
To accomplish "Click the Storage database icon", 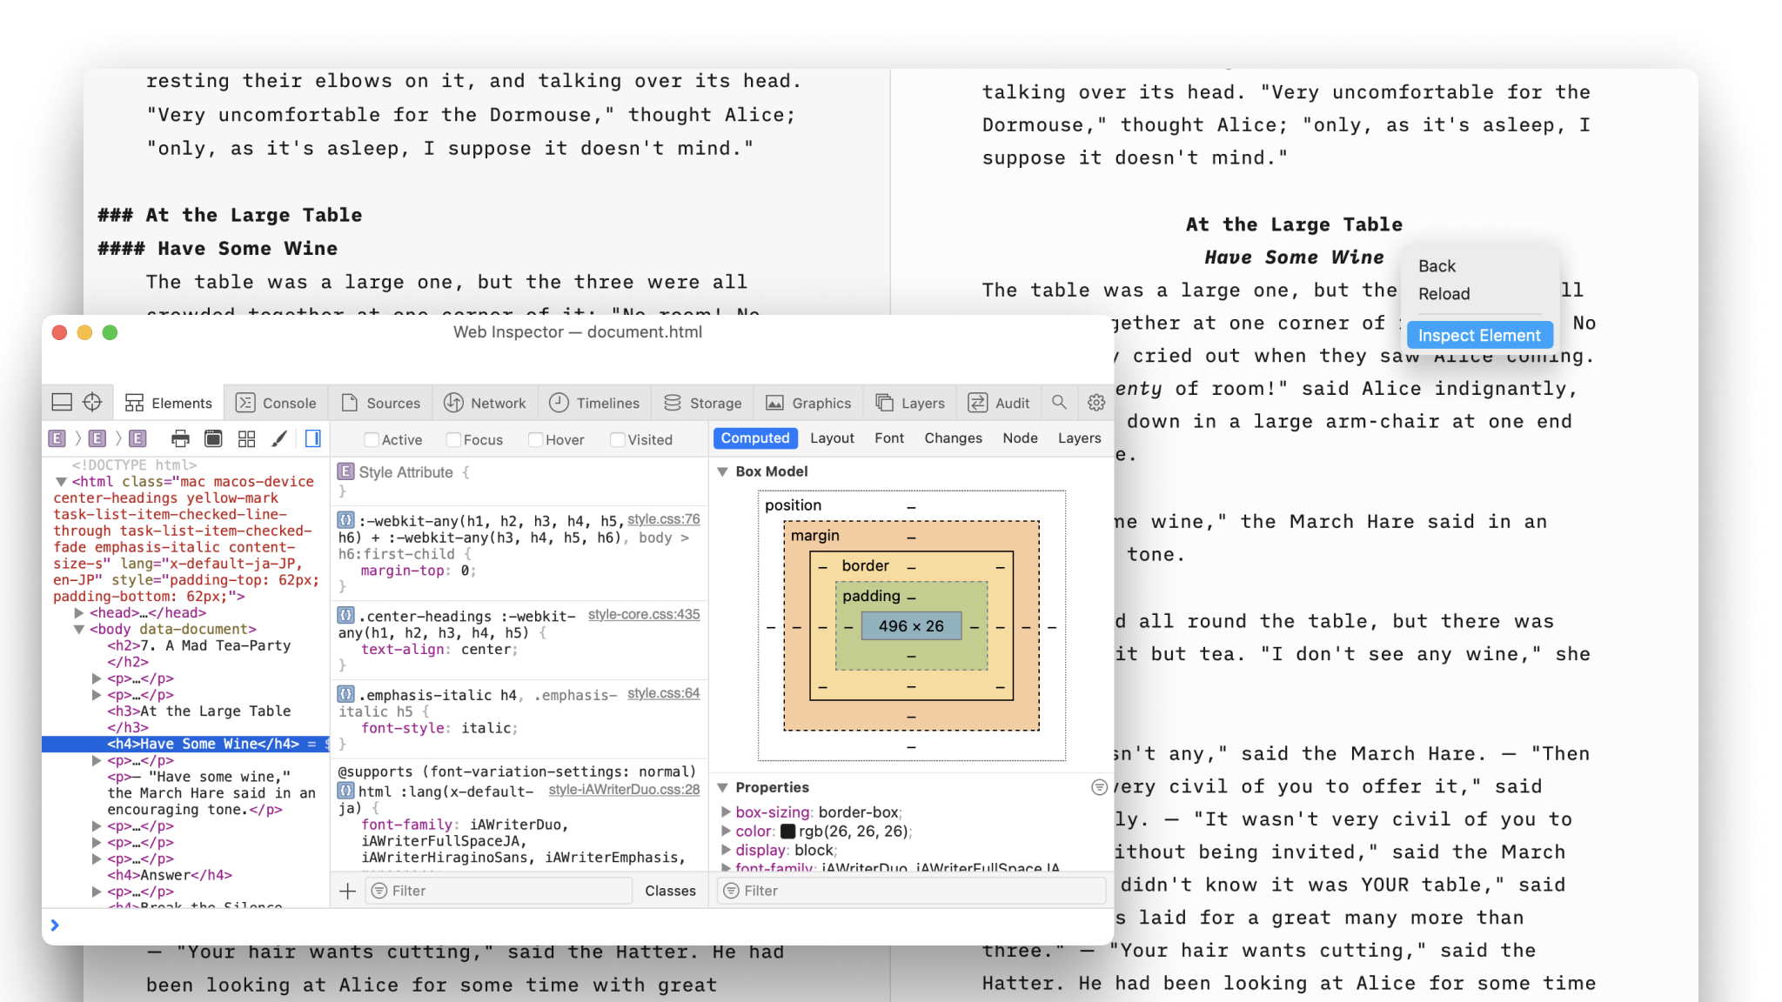I will point(673,403).
